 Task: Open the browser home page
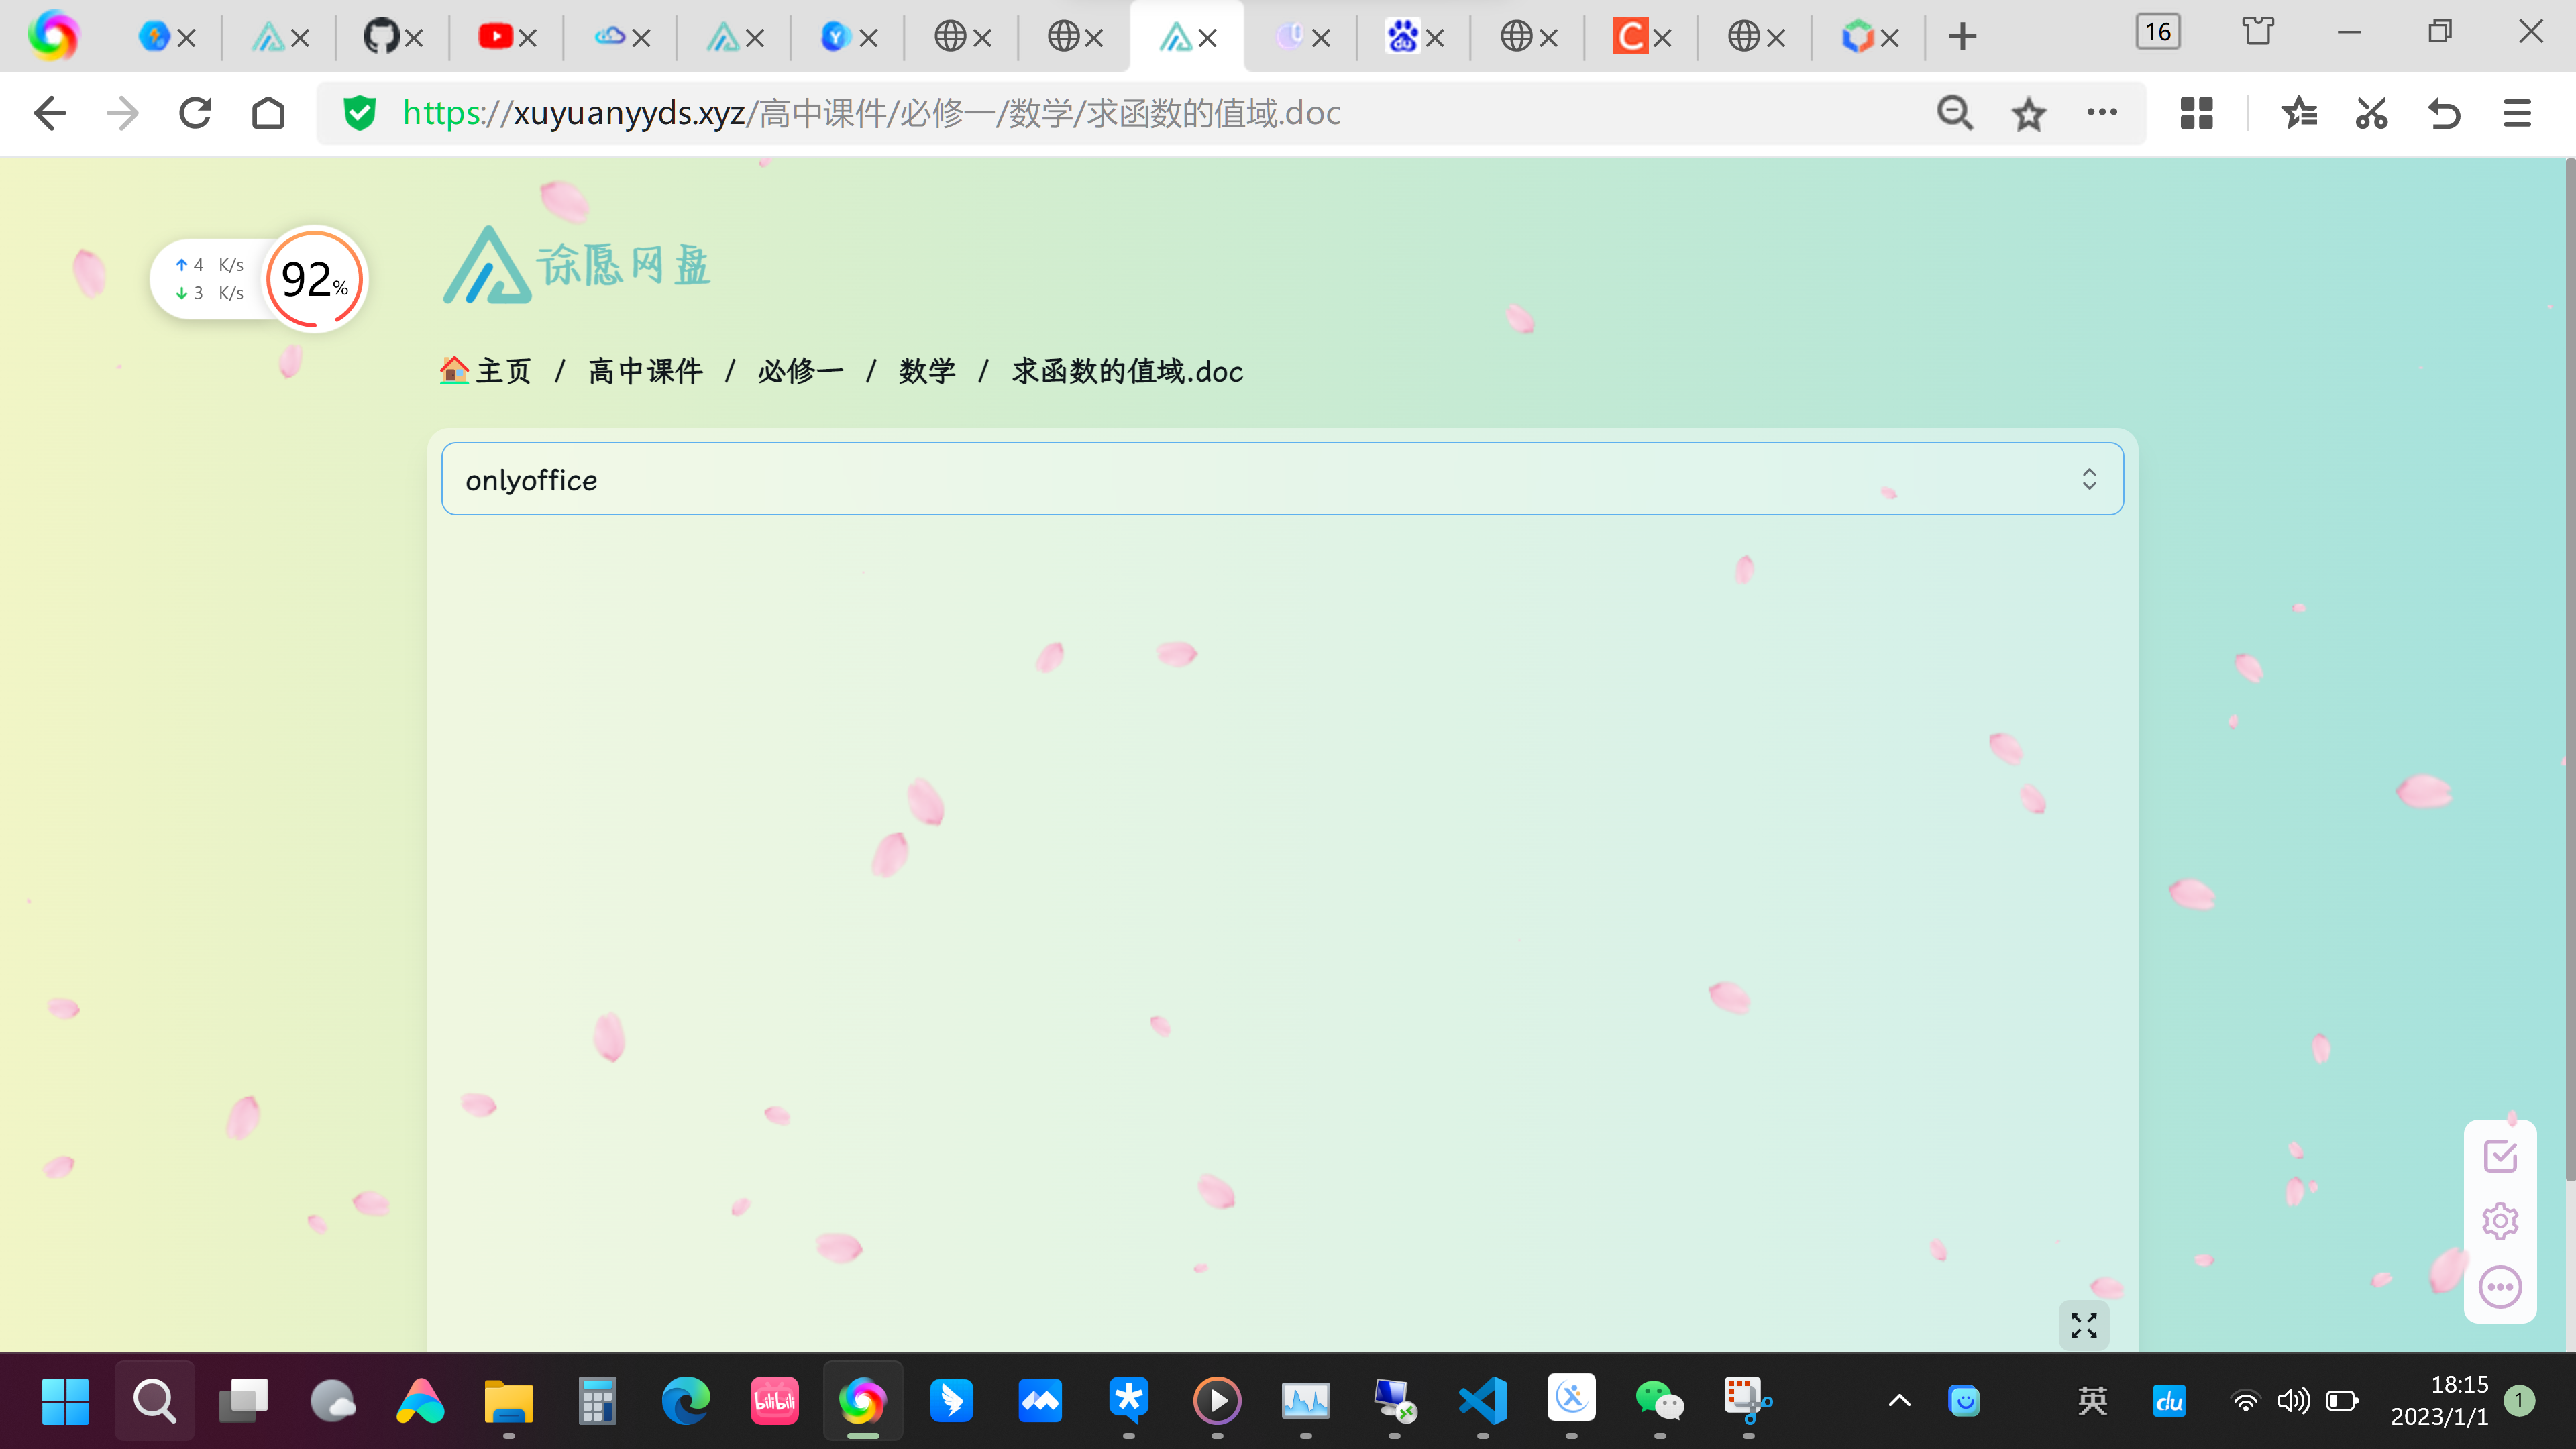tap(268, 113)
